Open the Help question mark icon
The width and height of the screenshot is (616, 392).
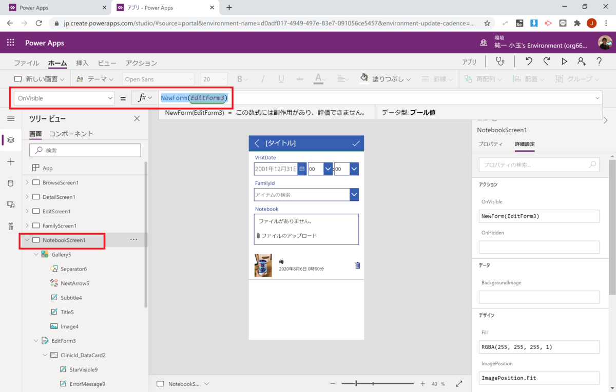599,61
